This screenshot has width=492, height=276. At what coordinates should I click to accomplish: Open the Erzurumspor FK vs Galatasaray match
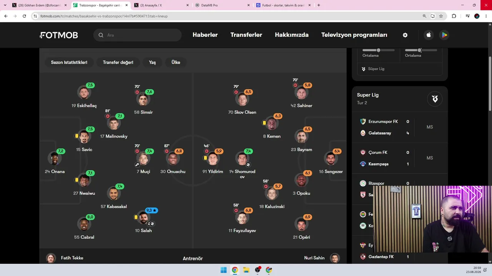tap(400, 127)
